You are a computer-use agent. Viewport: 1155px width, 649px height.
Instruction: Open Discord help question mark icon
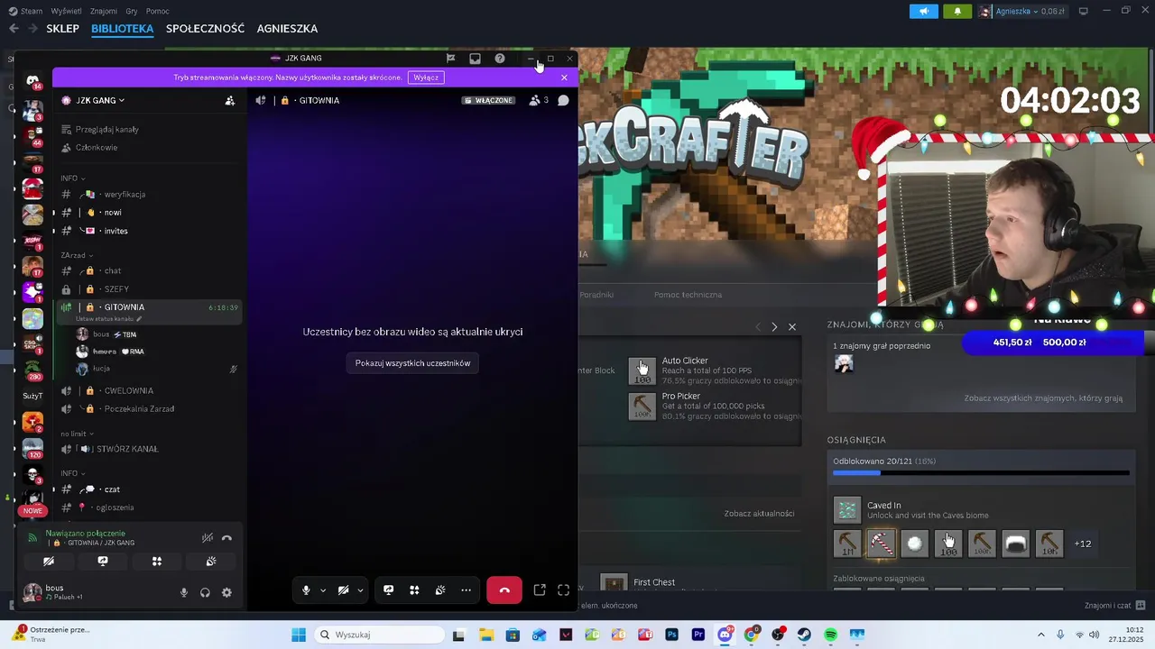[x=500, y=59]
